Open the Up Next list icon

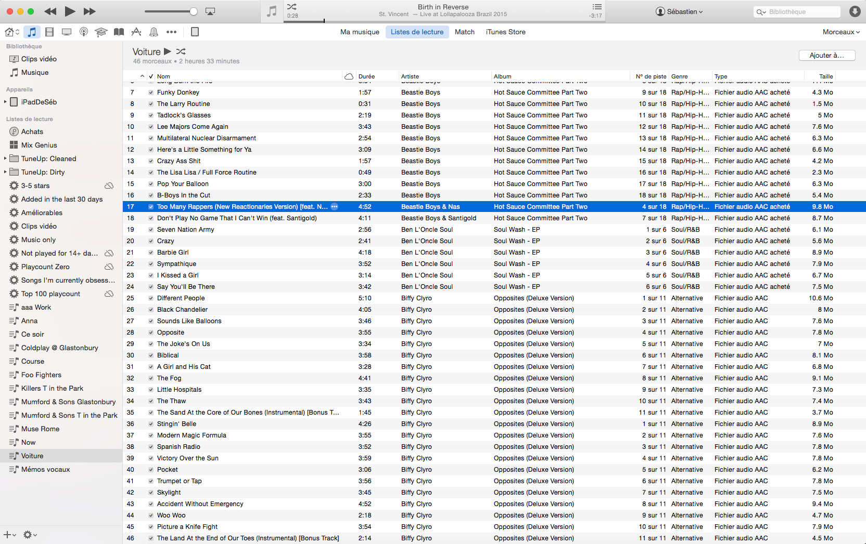[597, 7]
